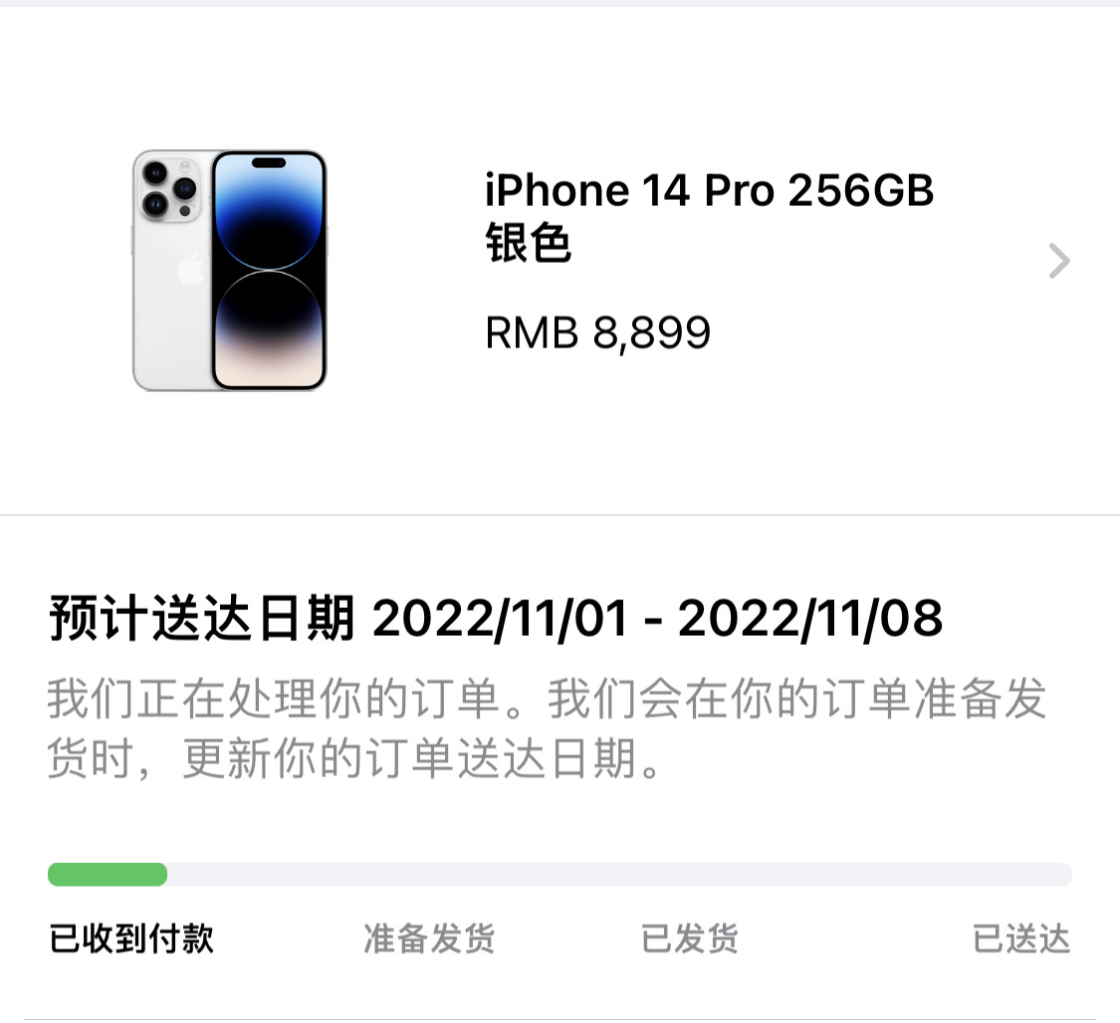Select the 已收到付款 status step
Image resolution: width=1120 pixels, height=1023 pixels.
(131, 938)
